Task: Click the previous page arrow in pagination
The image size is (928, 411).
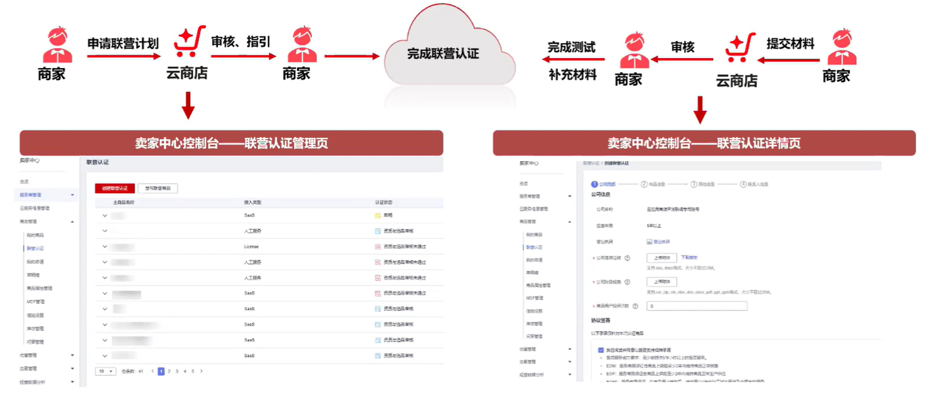Action: point(152,371)
